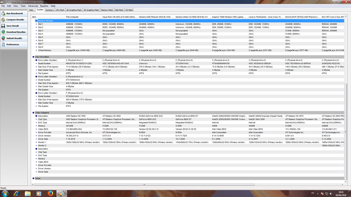Click the Run Benchmark button label
Image resolution: width=351 pixels, height=197 pixels.
(14, 14)
